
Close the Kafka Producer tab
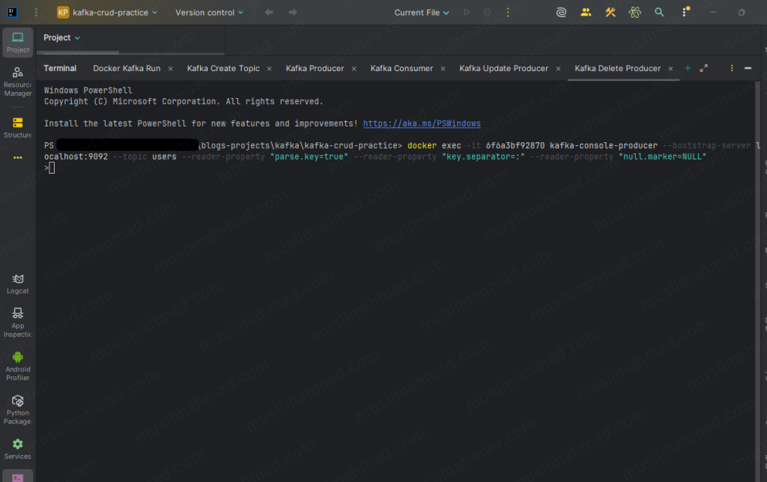(x=354, y=69)
